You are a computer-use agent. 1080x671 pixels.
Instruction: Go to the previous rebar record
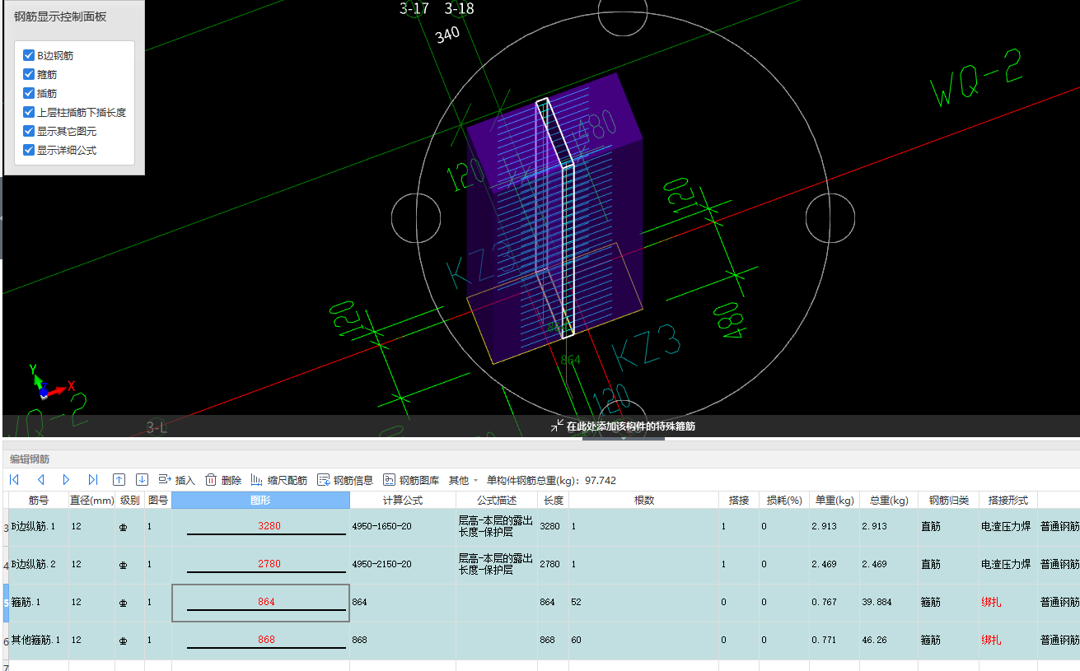40,480
